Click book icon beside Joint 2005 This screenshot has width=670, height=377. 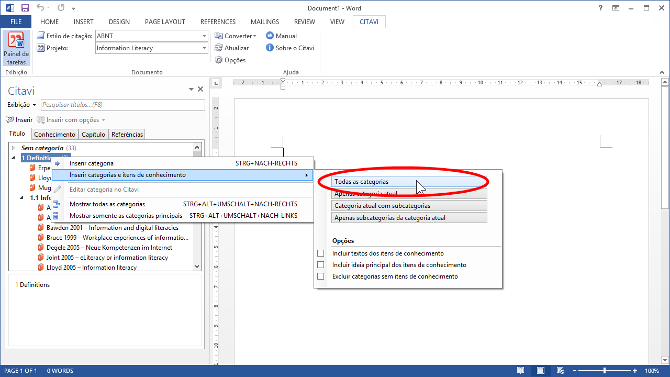pyautogui.click(x=41, y=258)
